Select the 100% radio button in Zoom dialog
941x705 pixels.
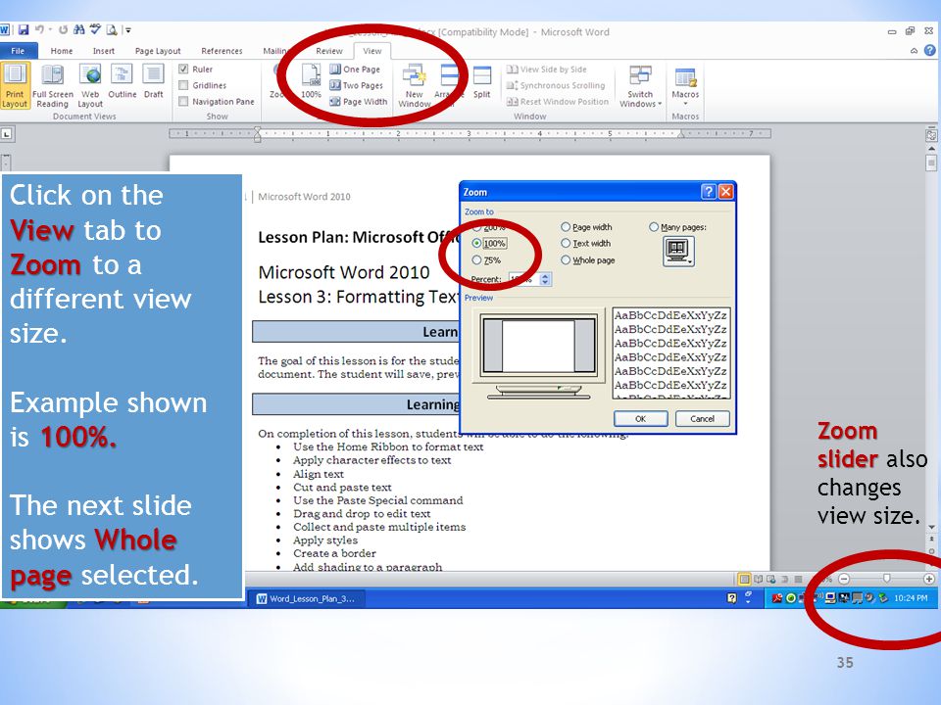click(476, 244)
